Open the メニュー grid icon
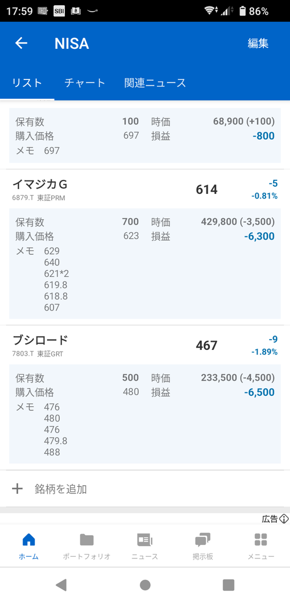Screen dimensions: 290x603 [261, 540]
